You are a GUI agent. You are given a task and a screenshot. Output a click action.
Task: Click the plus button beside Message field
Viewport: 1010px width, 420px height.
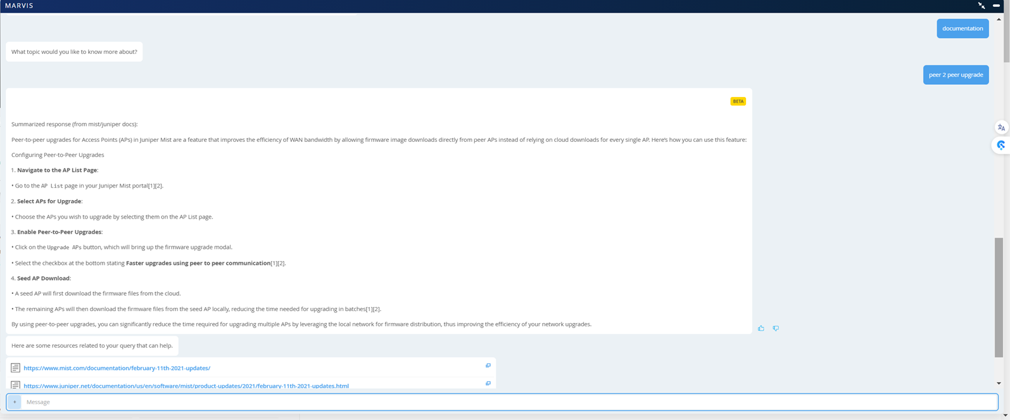click(15, 402)
